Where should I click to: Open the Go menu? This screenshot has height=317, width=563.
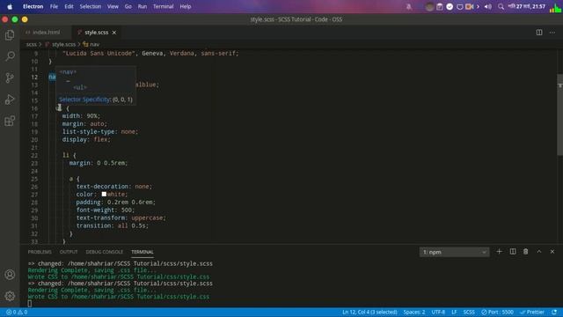tap(128, 6)
